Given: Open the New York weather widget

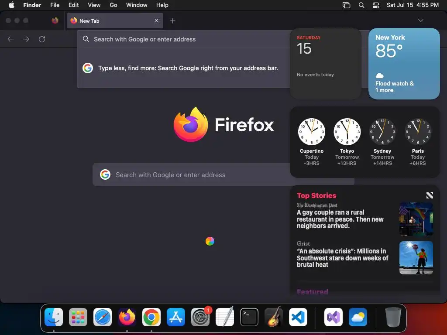Looking at the screenshot, I should 404,64.
